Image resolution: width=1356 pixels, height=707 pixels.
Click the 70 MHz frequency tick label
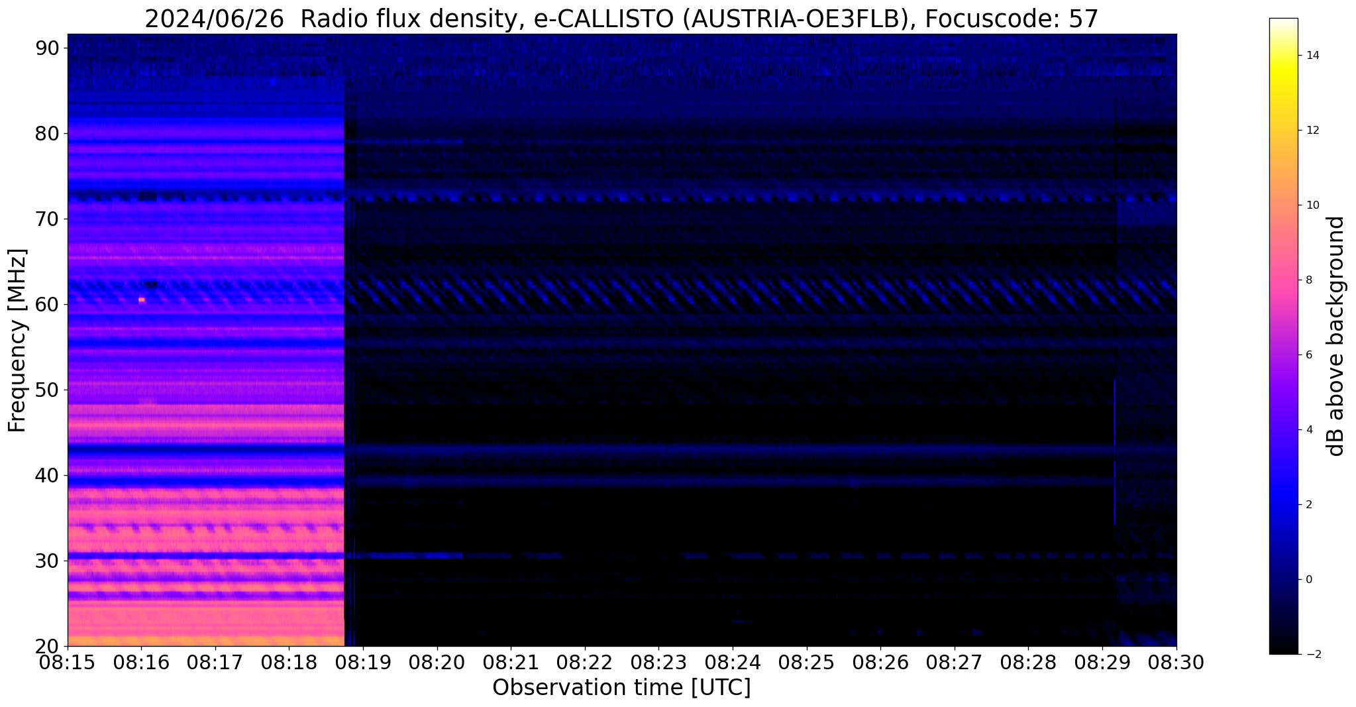47,219
